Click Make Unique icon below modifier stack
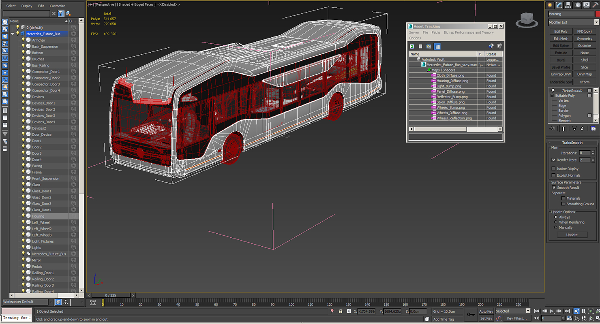The height and width of the screenshot is (324, 600). (x=574, y=128)
